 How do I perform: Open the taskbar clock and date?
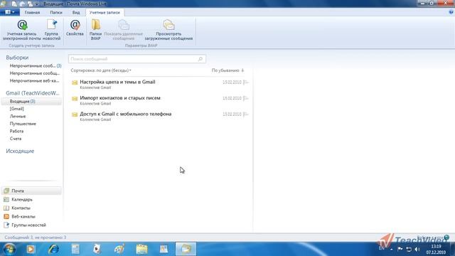coord(436,250)
